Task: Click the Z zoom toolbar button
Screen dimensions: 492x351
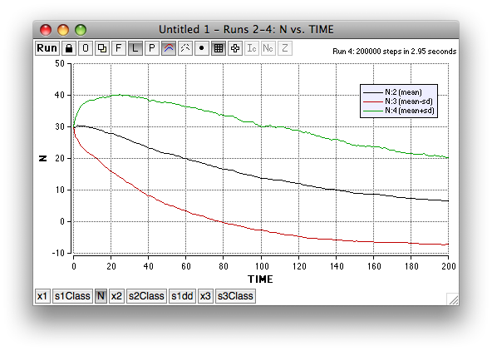Action: point(284,48)
